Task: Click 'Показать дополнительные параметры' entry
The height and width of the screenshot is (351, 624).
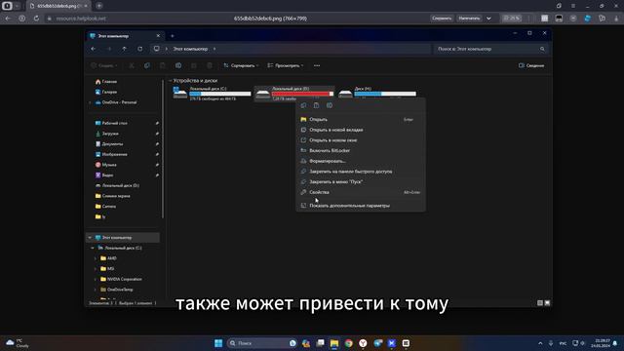Action: (361, 206)
